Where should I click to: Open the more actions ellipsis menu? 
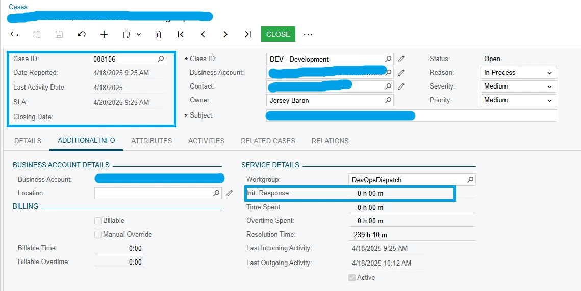[x=308, y=34]
